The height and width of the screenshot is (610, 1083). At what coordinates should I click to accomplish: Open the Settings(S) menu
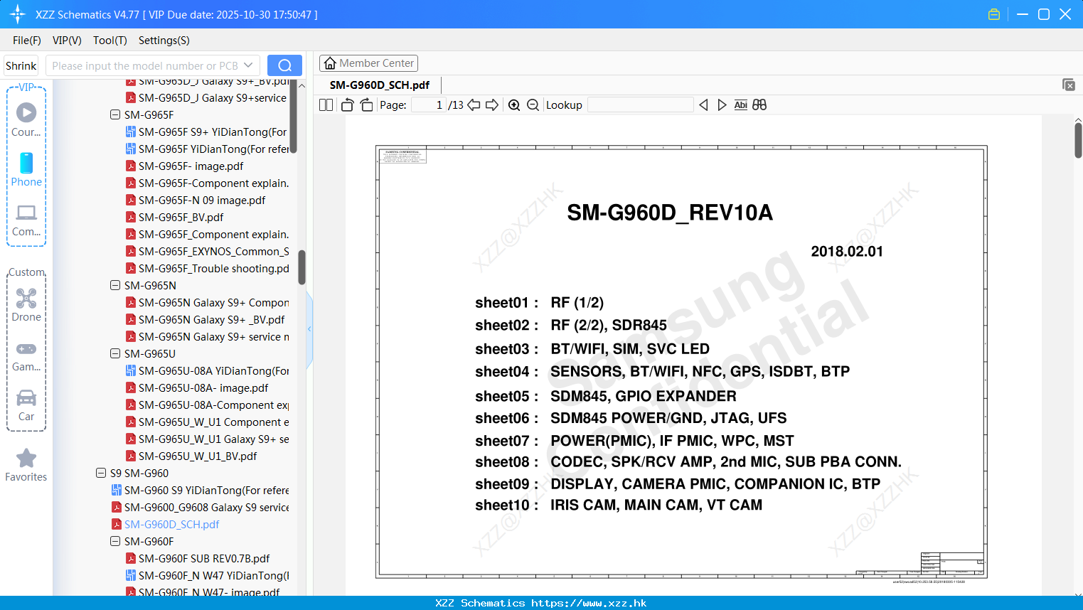click(x=164, y=41)
